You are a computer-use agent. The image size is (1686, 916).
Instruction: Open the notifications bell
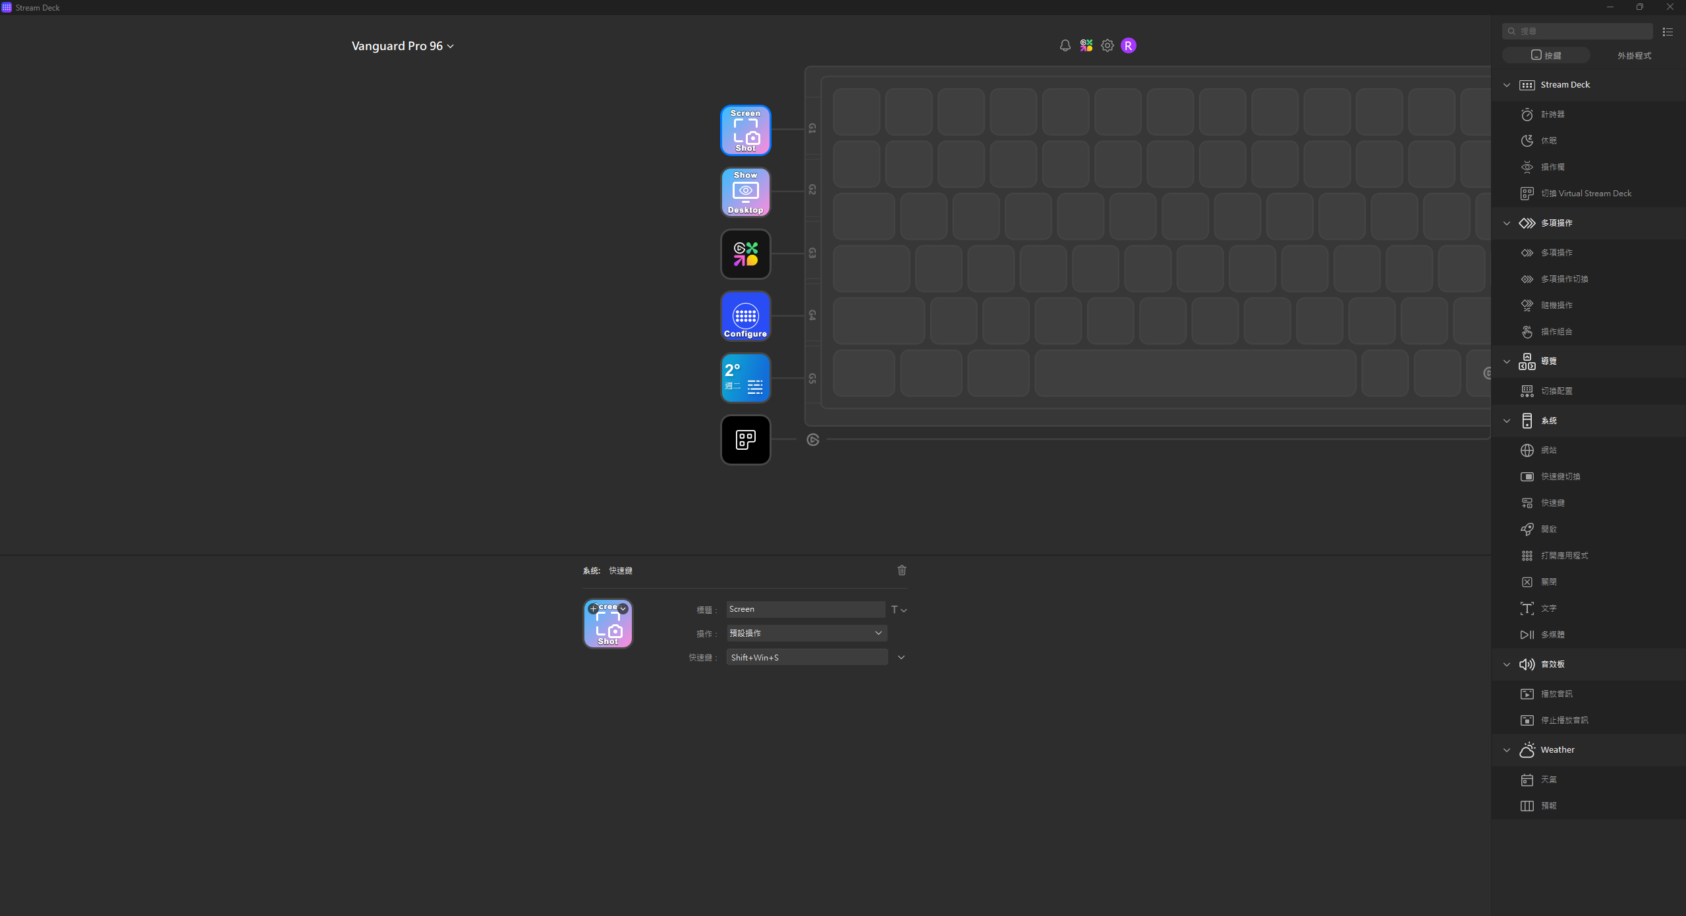(1065, 45)
